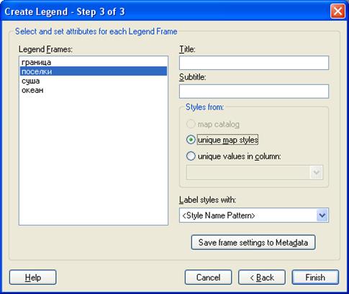The width and height of the screenshot is (349, 294).
Task: Click the Title input field
Action: (254, 63)
